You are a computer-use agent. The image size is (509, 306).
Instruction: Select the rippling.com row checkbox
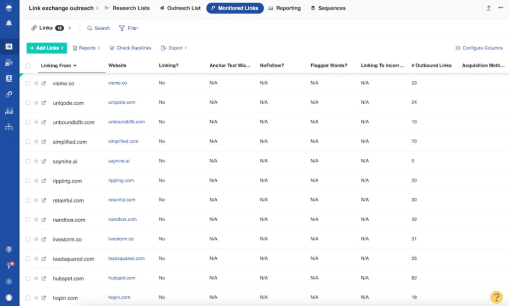point(28,181)
